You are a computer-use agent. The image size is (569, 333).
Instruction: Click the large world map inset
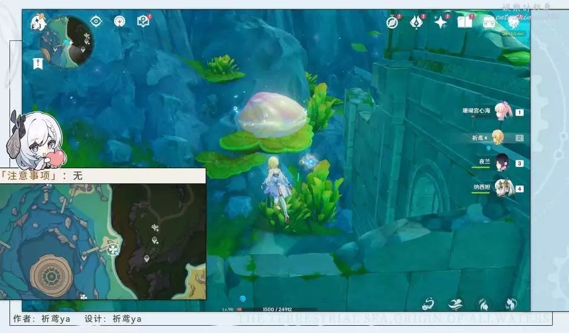point(103,241)
